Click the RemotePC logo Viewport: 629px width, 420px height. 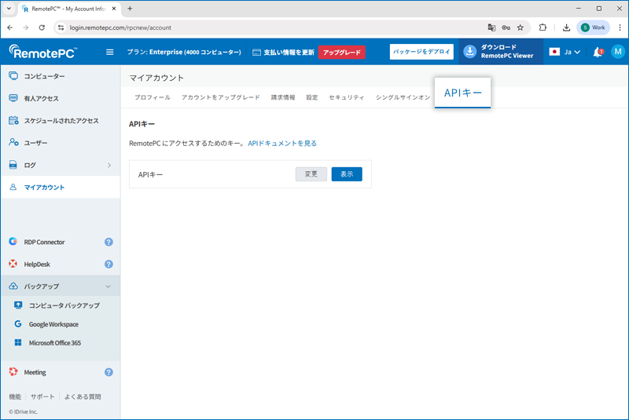point(43,52)
